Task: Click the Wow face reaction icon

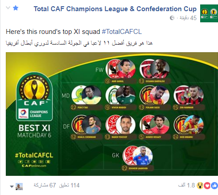Action: (x=200, y=186)
